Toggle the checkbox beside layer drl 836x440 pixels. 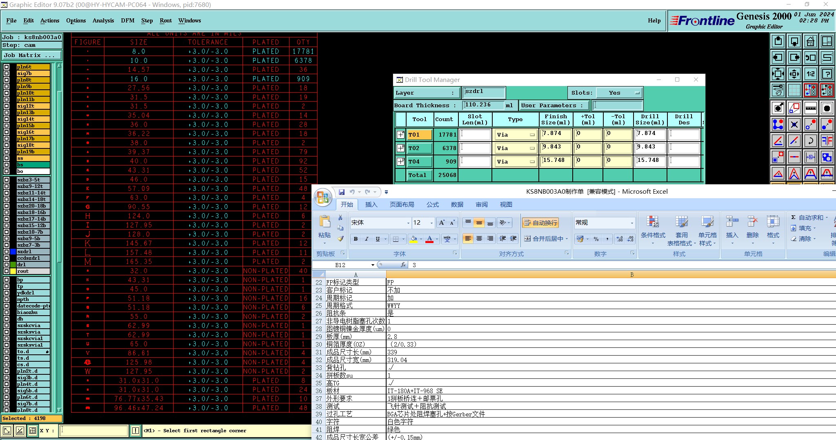pyautogui.click(x=7, y=265)
